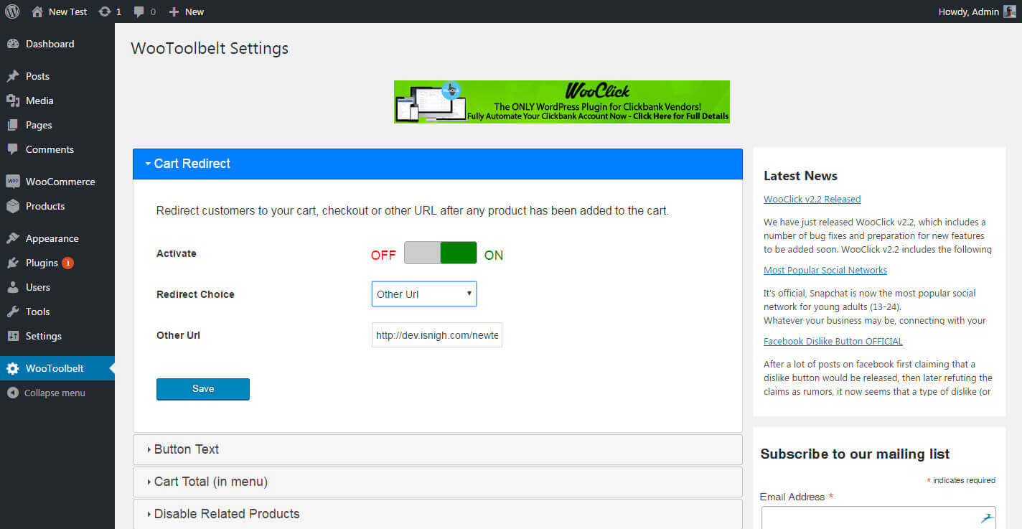This screenshot has width=1022, height=529.
Task: Click the WordPress logo icon
Action: pyautogui.click(x=12, y=11)
